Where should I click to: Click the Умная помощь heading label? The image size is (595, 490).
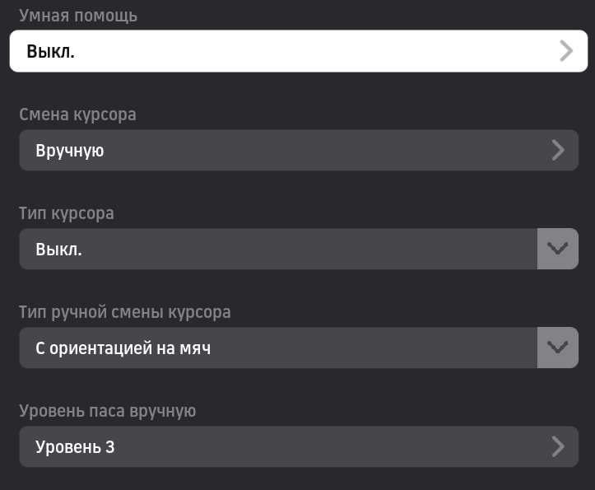(x=78, y=16)
